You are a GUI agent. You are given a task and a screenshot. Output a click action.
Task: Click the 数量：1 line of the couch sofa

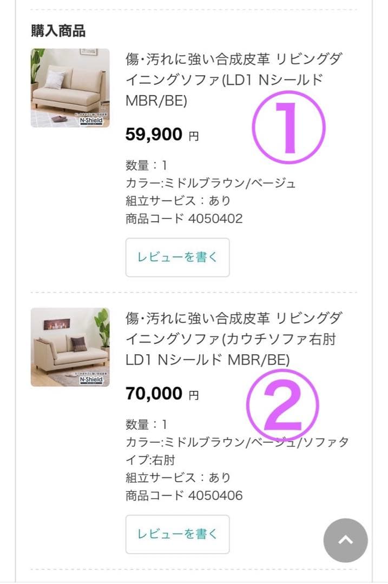[146, 424]
